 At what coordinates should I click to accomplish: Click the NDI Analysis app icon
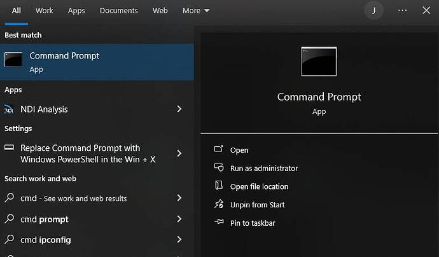(x=10, y=109)
